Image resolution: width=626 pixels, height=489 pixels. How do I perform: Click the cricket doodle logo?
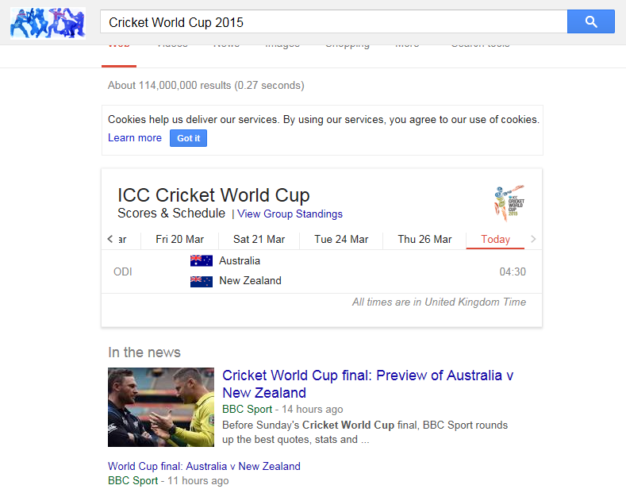coord(48,23)
